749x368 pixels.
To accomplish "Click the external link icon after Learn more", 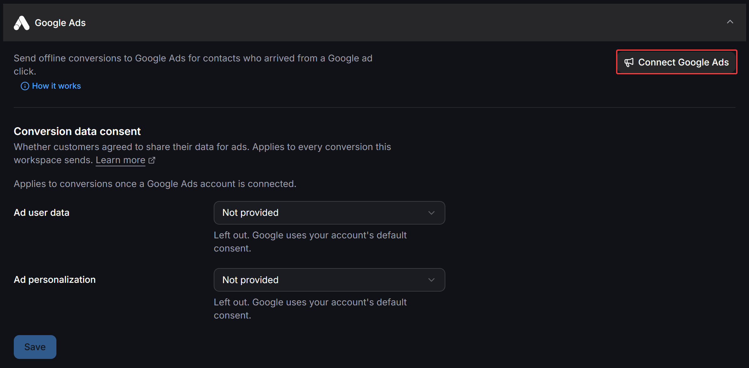I will point(152,160).
